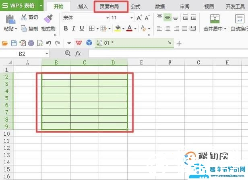The width and height of the screenshot is (248, 180).
Task: Open the 页面布局 tab
Action: (x=109, y=6)
